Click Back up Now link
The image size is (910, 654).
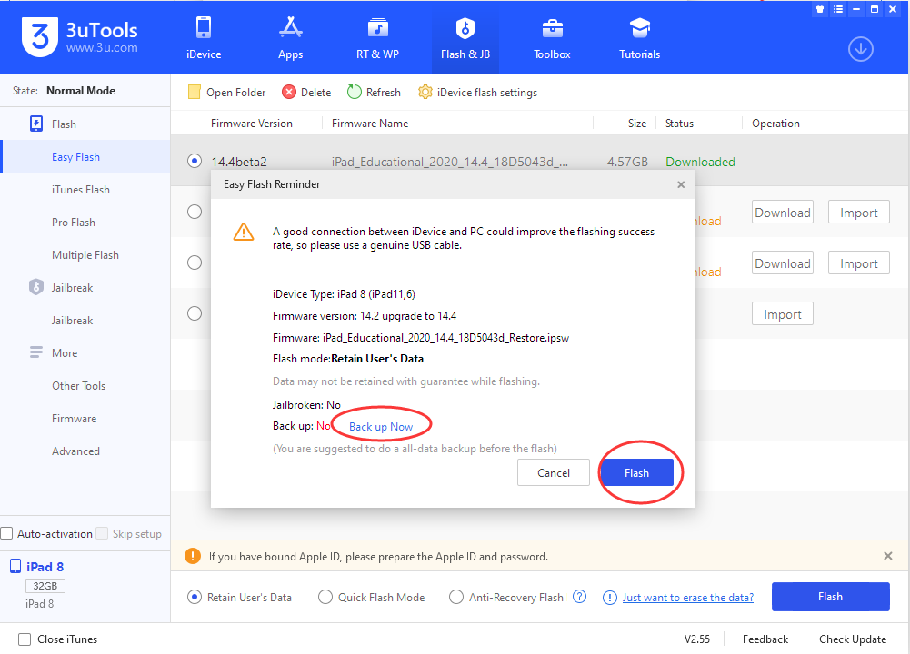pos(381,426)
